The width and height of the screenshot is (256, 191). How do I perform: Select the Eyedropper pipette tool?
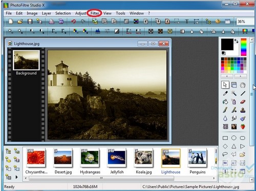pos(225,93)
